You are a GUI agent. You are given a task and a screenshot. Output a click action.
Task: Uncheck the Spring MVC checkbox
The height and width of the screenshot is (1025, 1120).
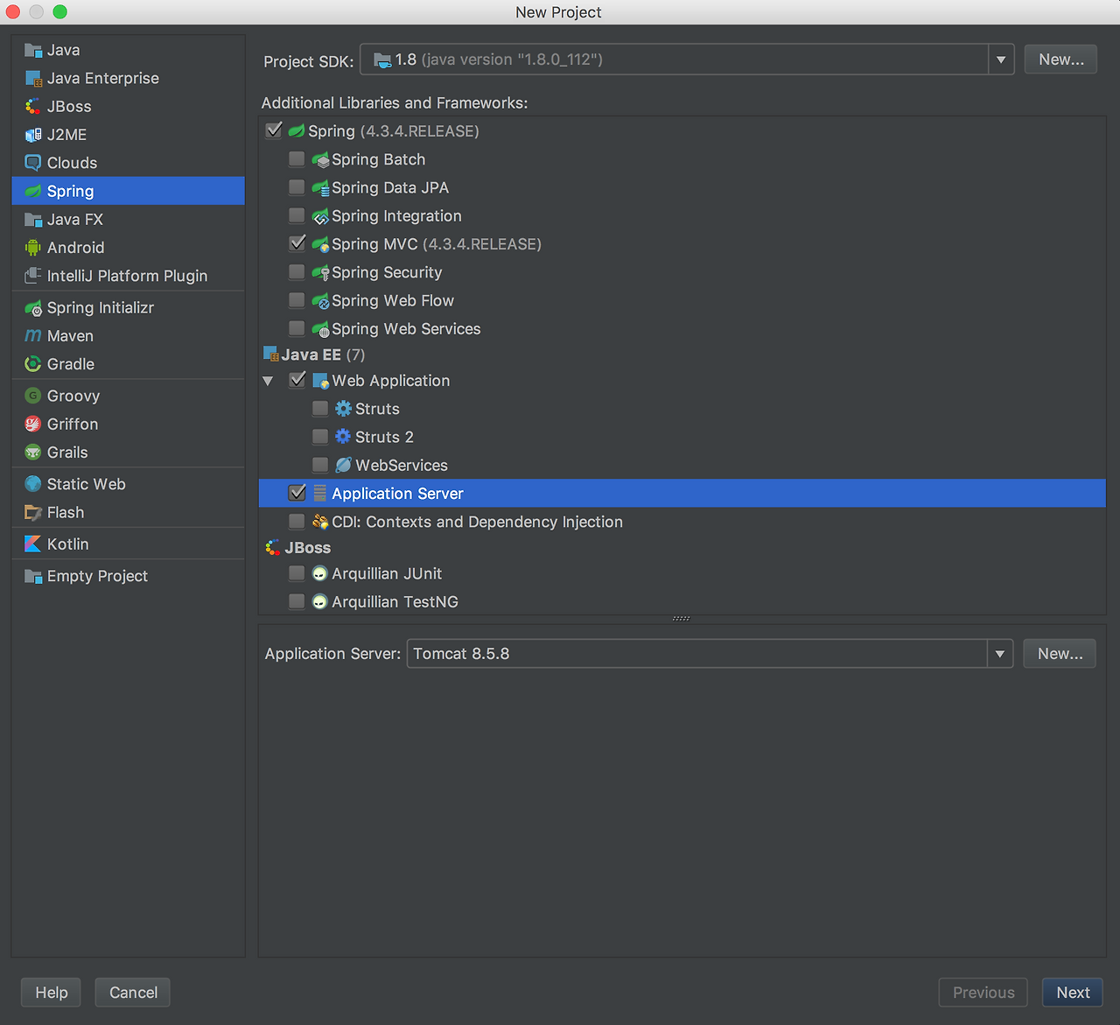point(297,243)
